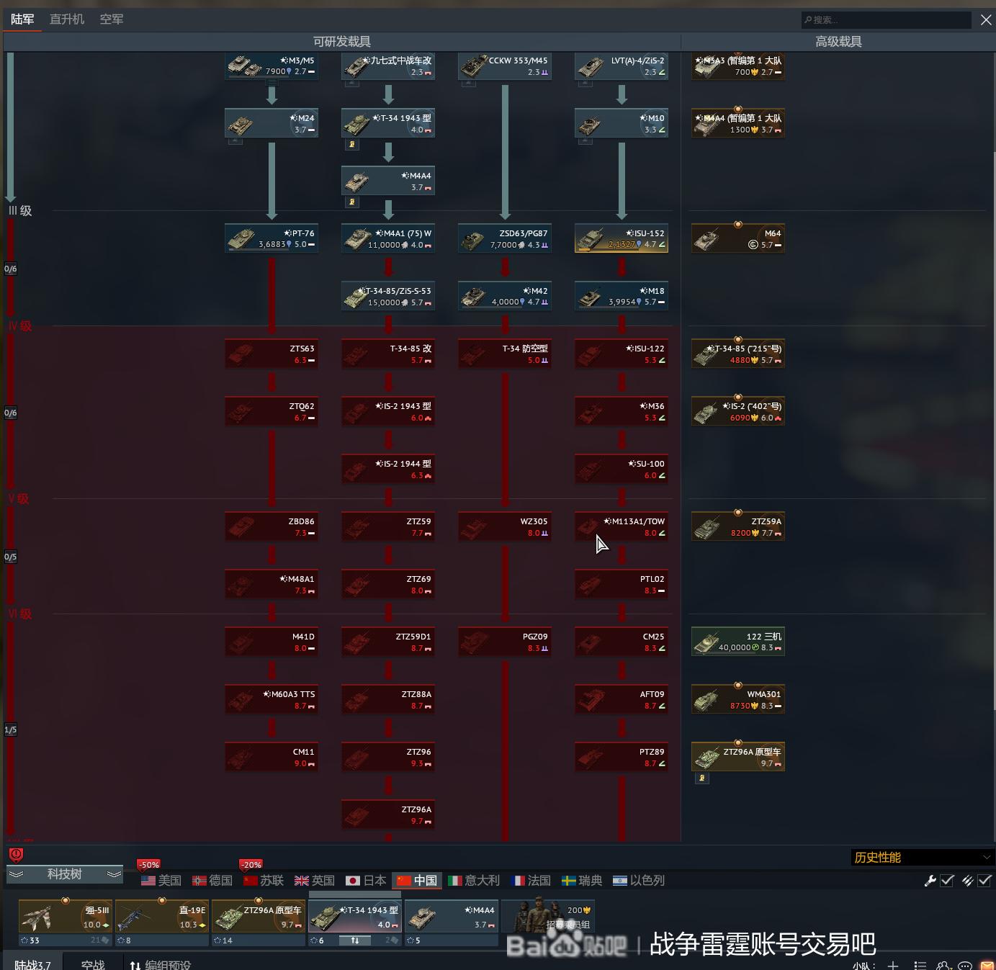The image size is (996, 970).
Task: Open the chat bubble icon
Action: (965, 965)
